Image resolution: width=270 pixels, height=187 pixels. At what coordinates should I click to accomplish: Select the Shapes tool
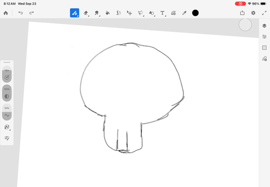[152, 13]
